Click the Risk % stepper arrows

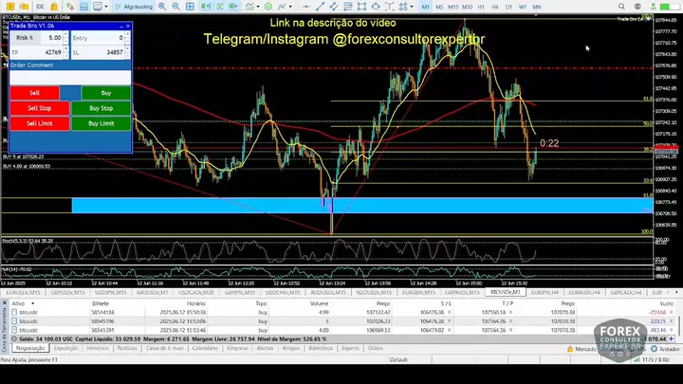point(65,38)
